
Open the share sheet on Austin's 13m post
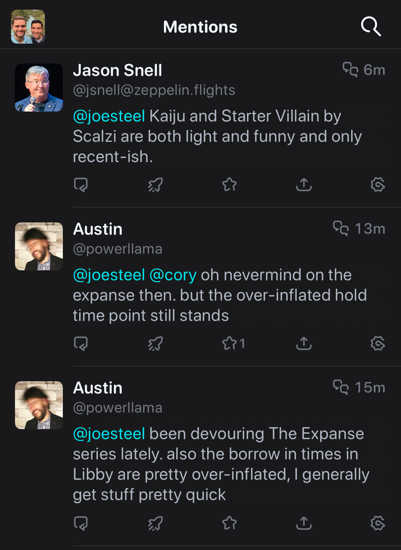click(303, 344)
